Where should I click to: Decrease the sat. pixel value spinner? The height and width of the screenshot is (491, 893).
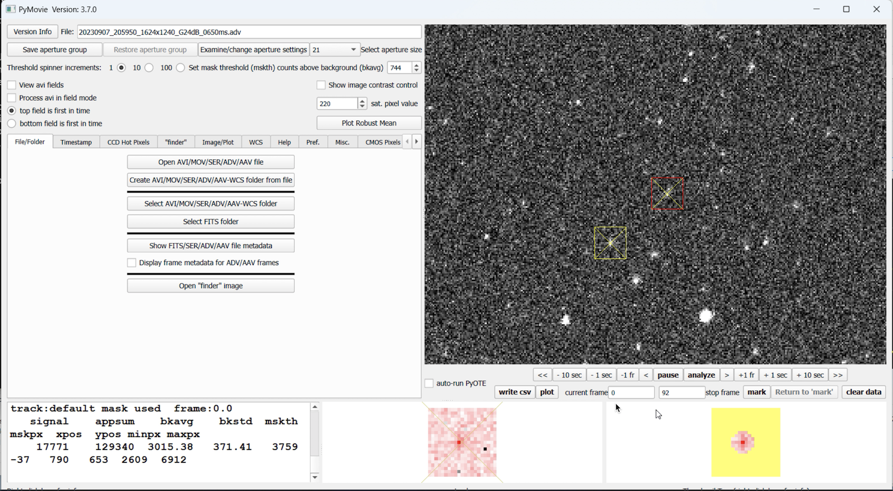362,106
